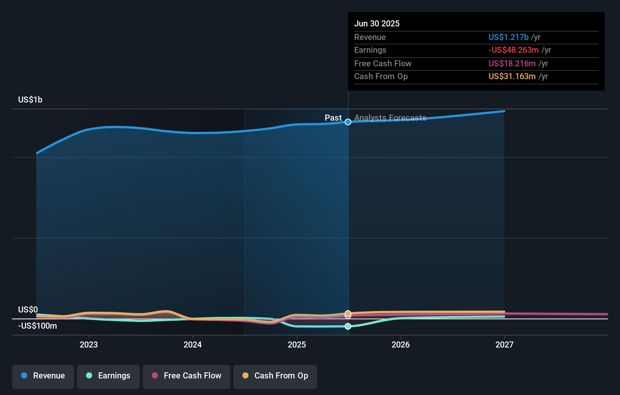Click the Revenue data point marker on the divider
Image resolution: width=620 pixels, height=395 pixels.
348,122
